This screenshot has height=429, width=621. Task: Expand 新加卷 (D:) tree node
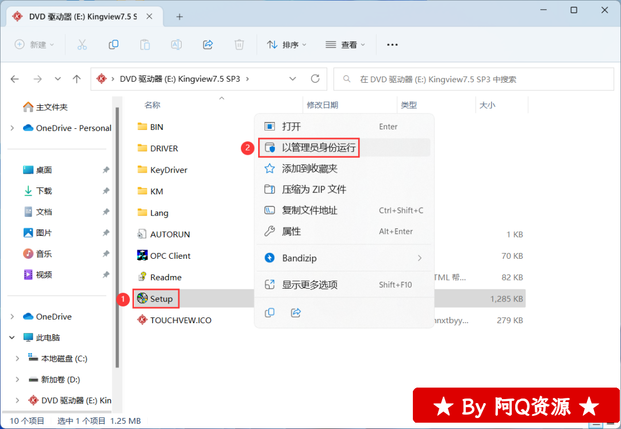17,380
